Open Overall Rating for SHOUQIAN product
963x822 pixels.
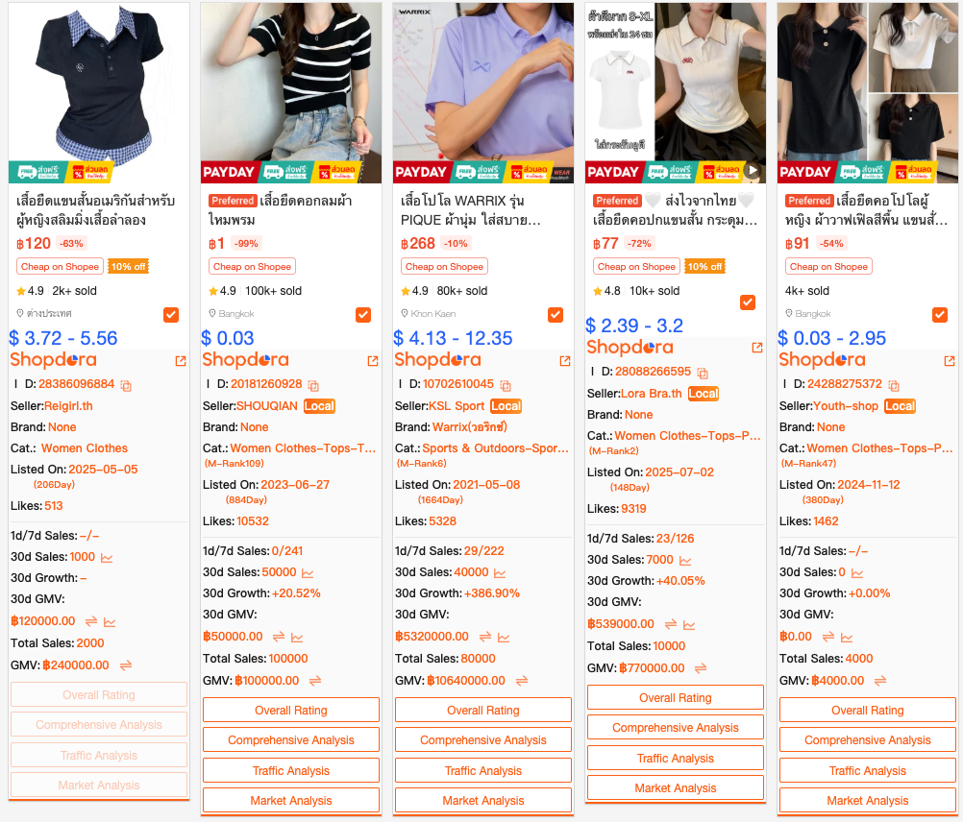[x=291, y=711]
